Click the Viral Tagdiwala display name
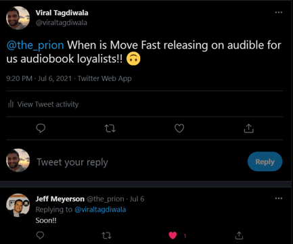293x244 pixels. (62, 13)
